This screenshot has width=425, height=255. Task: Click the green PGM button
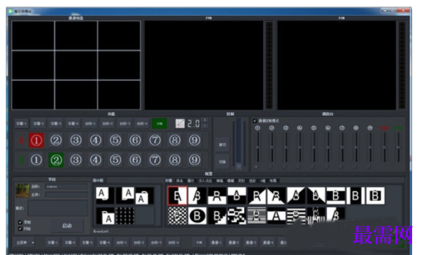(160, 124)
